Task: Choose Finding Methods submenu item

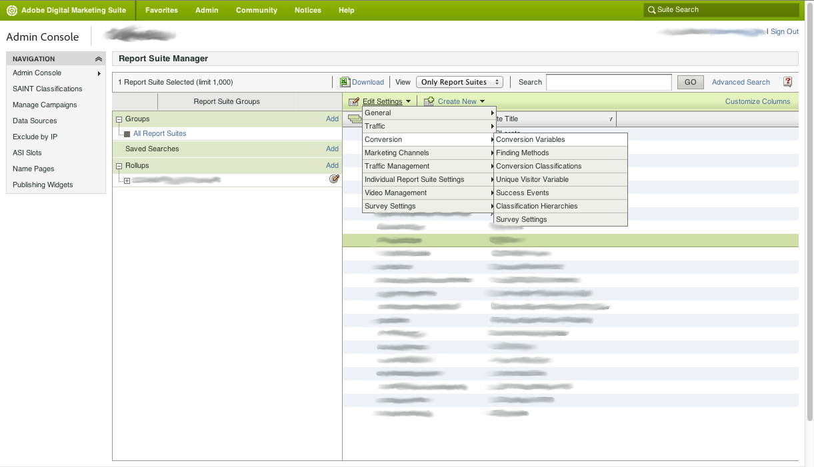Action: coord(561,153)
